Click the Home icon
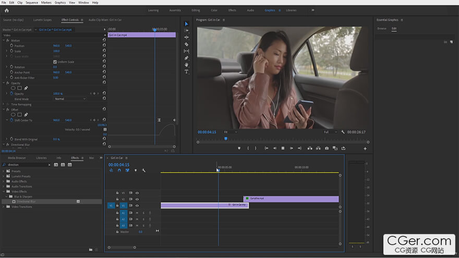The width and height of the screenshot is (459, 258). (7, 10)
